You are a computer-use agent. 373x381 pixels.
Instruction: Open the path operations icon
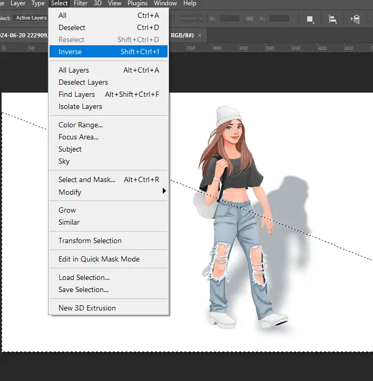[310, 19]
